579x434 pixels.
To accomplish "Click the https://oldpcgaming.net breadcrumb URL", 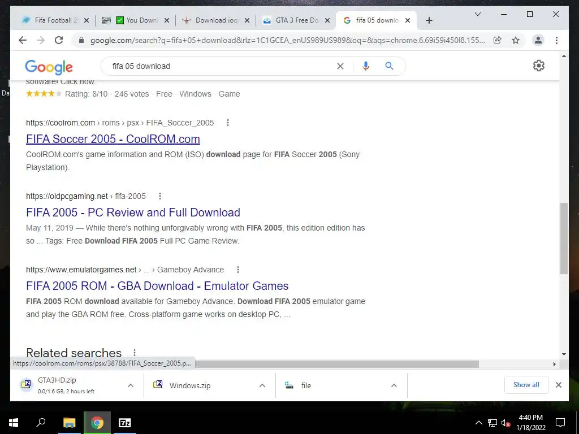I will coord(67,196).
